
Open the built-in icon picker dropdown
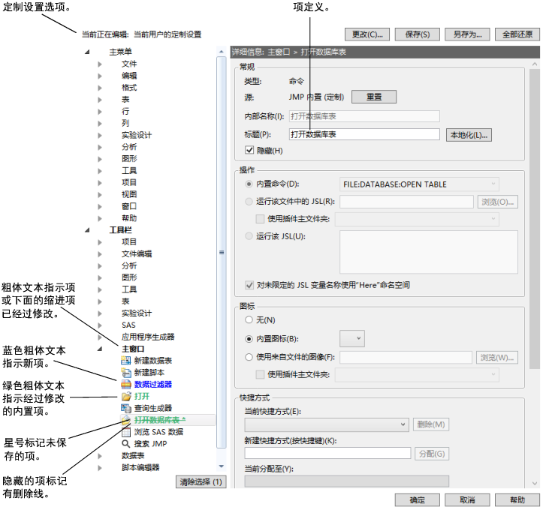click(352, 338)
